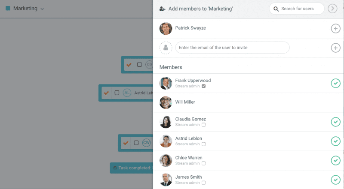Viewport: 344px width, 189px height.
Task: Click Patrick Swayze's name
Action: point(190,28)
